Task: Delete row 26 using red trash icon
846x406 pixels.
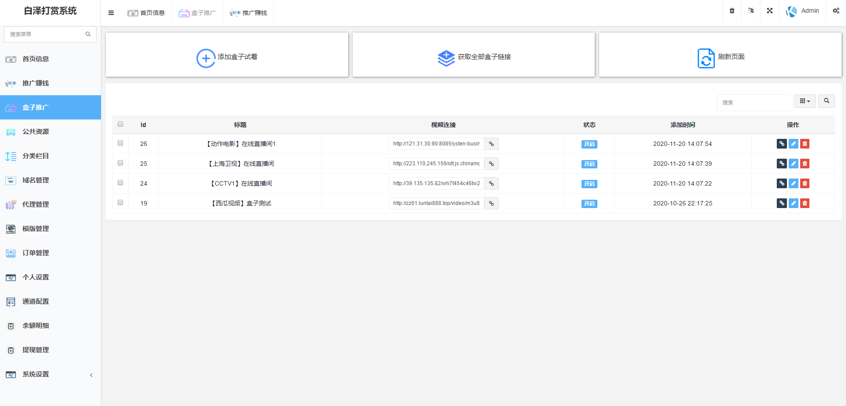Action: [x=805, y=144]
